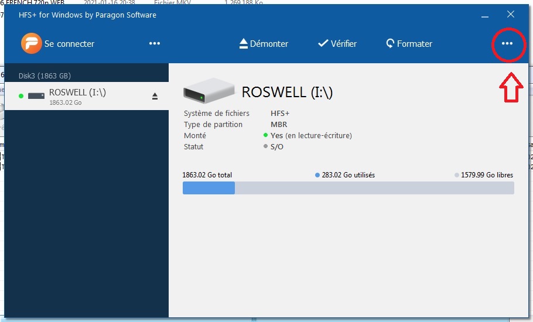Screen dimensions: 533x322
Task: Click the Monté label
Action: (x=195, y=135)
